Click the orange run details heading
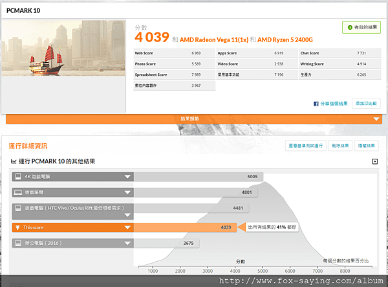The height and width of the screenshot is (287, 388). coord(28,146)
